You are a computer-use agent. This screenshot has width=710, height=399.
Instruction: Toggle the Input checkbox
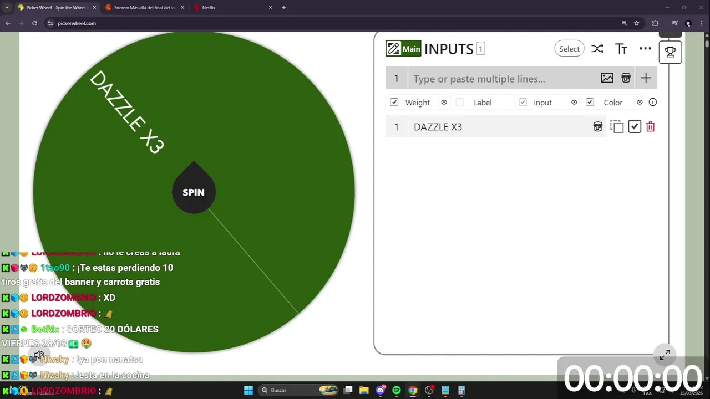click(x=523, y=102)
